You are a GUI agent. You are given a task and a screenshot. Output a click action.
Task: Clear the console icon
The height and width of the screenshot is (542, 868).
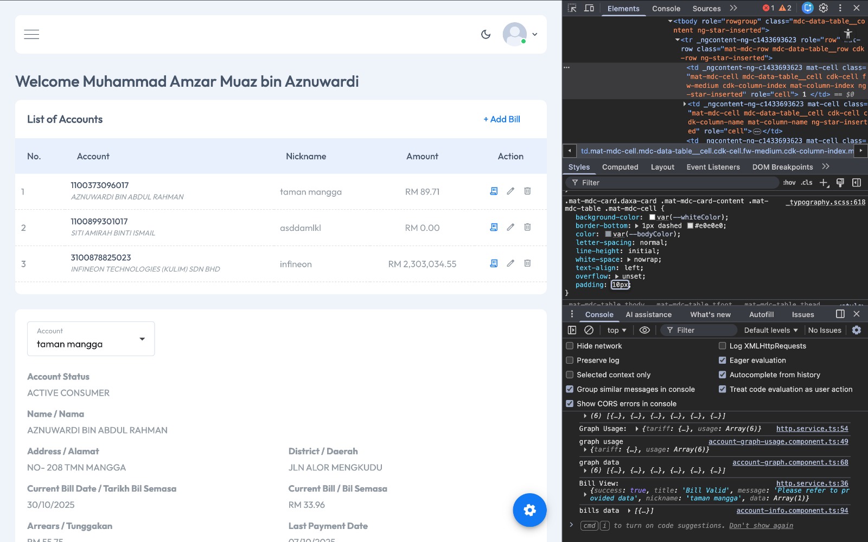(589, 330)
